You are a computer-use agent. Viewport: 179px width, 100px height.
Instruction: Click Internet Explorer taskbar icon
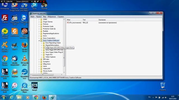[x=11, y=97]
